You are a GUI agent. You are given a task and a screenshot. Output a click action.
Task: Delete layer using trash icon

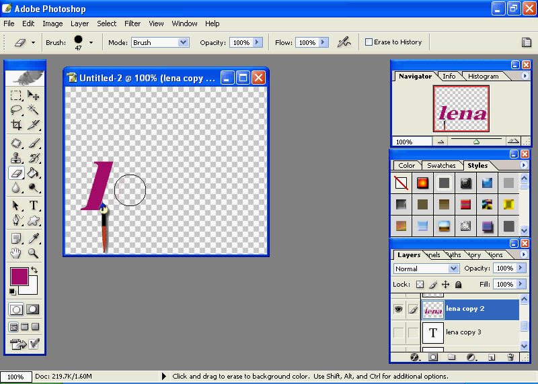click(510, 357)
